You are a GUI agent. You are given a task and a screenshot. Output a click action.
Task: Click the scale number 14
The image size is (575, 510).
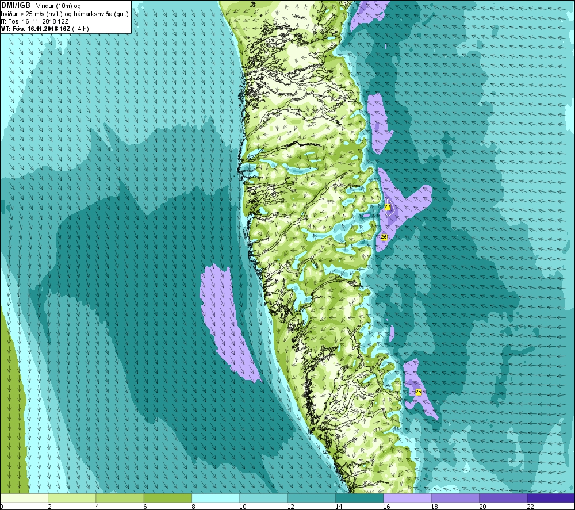[x=339, y=507]
